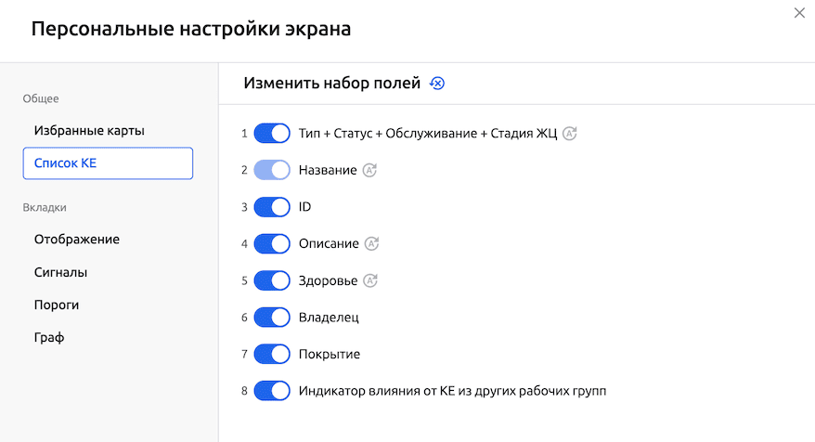Open the Избранные карты section
The height and width of the screenshot is (442, 815).
(x=89, y=131)
